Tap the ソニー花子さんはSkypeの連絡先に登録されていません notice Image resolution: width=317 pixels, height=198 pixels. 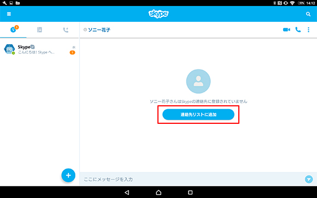tap(198, 101)
